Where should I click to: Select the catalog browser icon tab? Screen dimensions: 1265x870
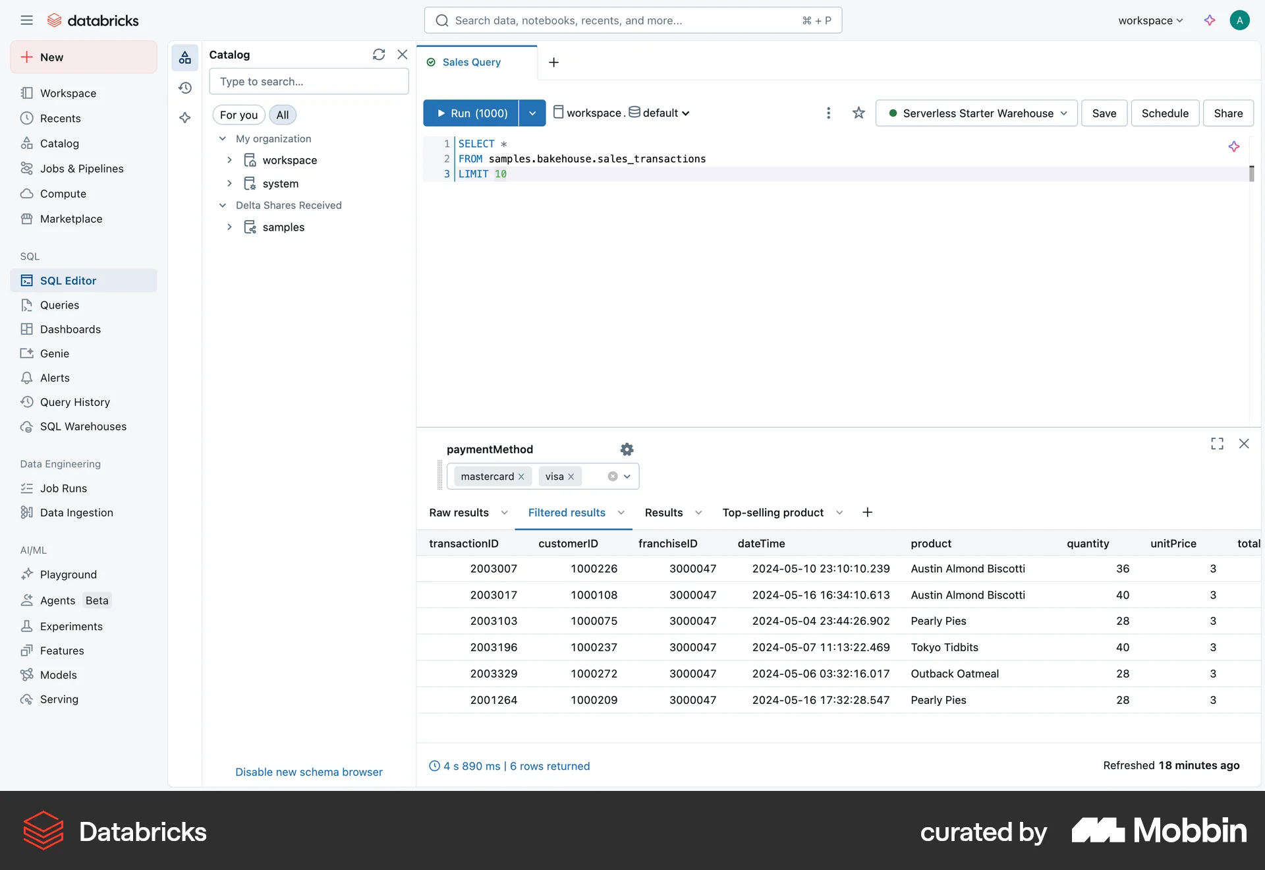click(185, 58)
